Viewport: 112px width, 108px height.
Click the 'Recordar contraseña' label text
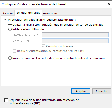point(59,46)
